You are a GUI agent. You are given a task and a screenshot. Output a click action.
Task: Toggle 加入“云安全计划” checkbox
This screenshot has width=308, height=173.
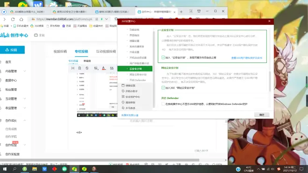pos(163,57)
